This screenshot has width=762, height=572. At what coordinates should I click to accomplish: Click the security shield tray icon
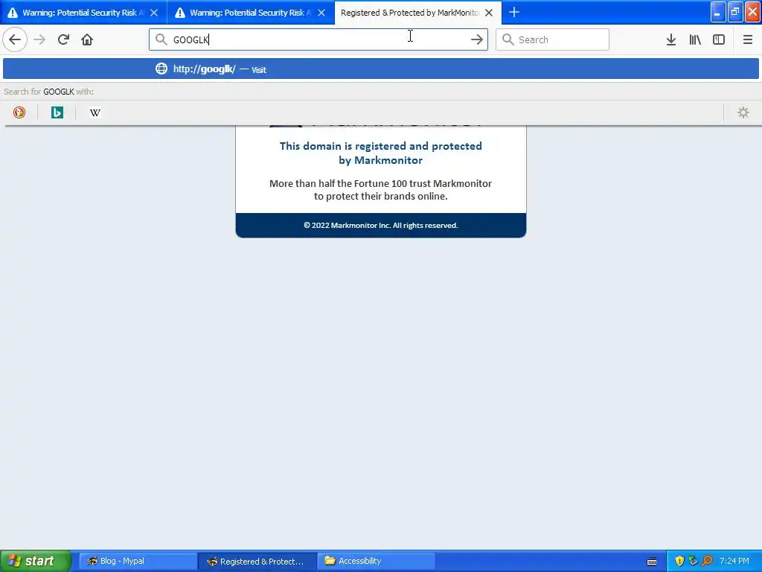[679, 561]
